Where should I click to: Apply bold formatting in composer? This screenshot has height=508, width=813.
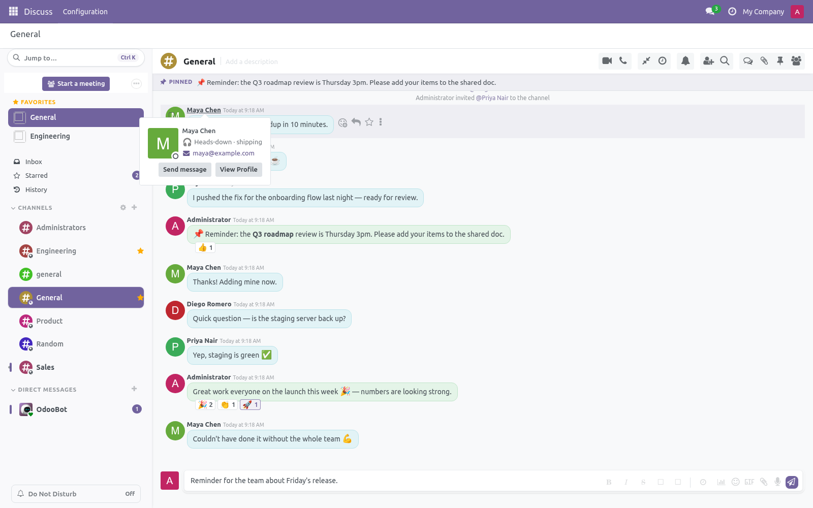609,482
